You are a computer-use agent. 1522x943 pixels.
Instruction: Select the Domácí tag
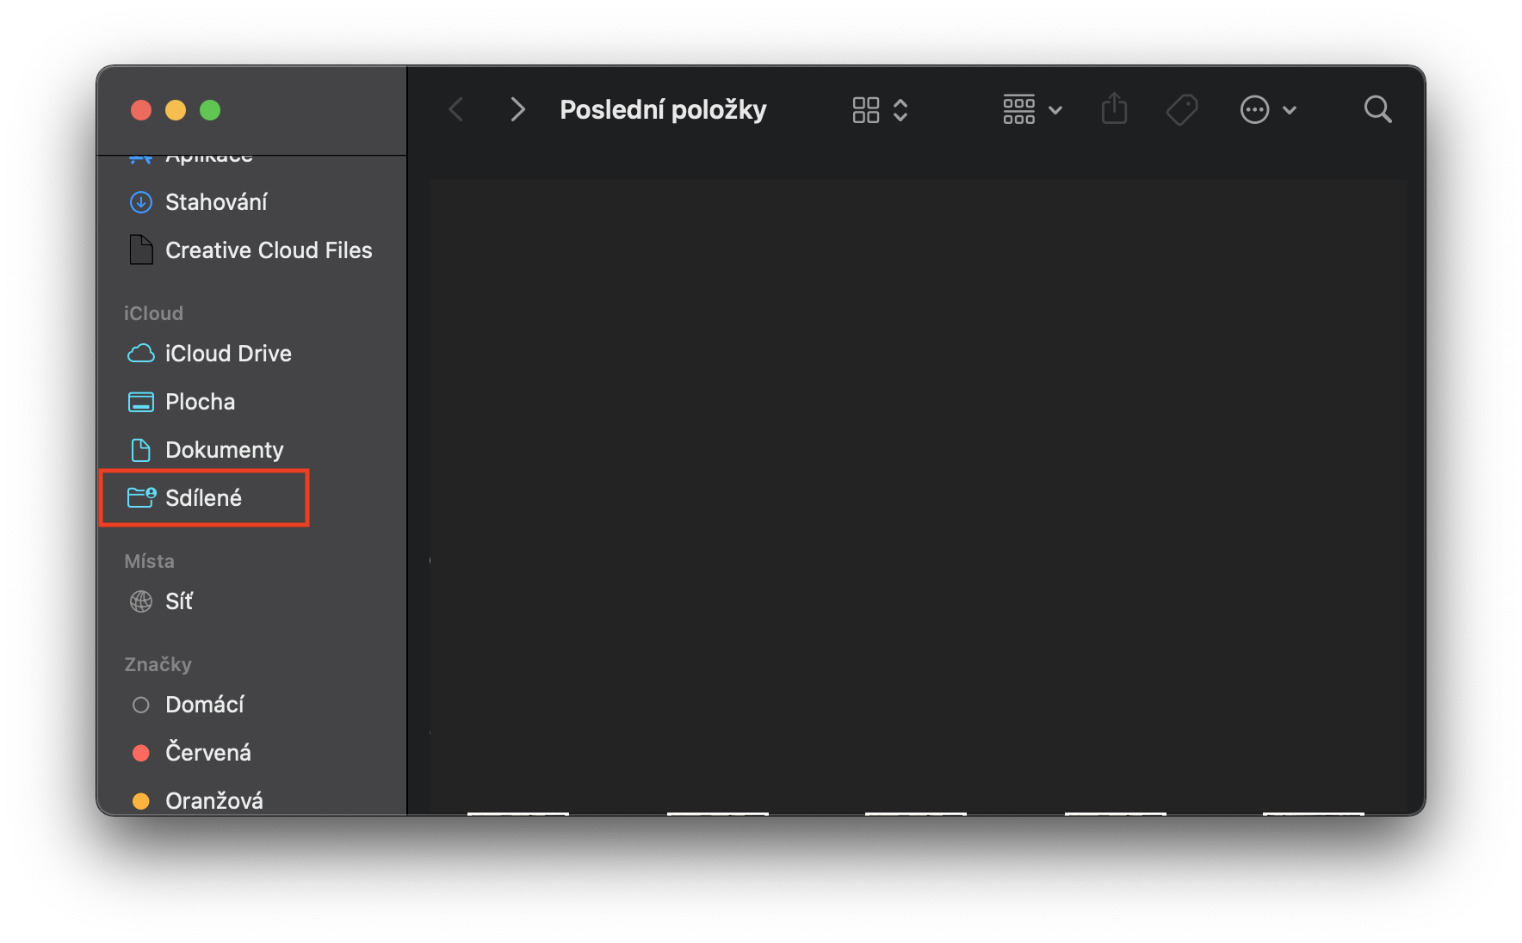coord(187,705)
